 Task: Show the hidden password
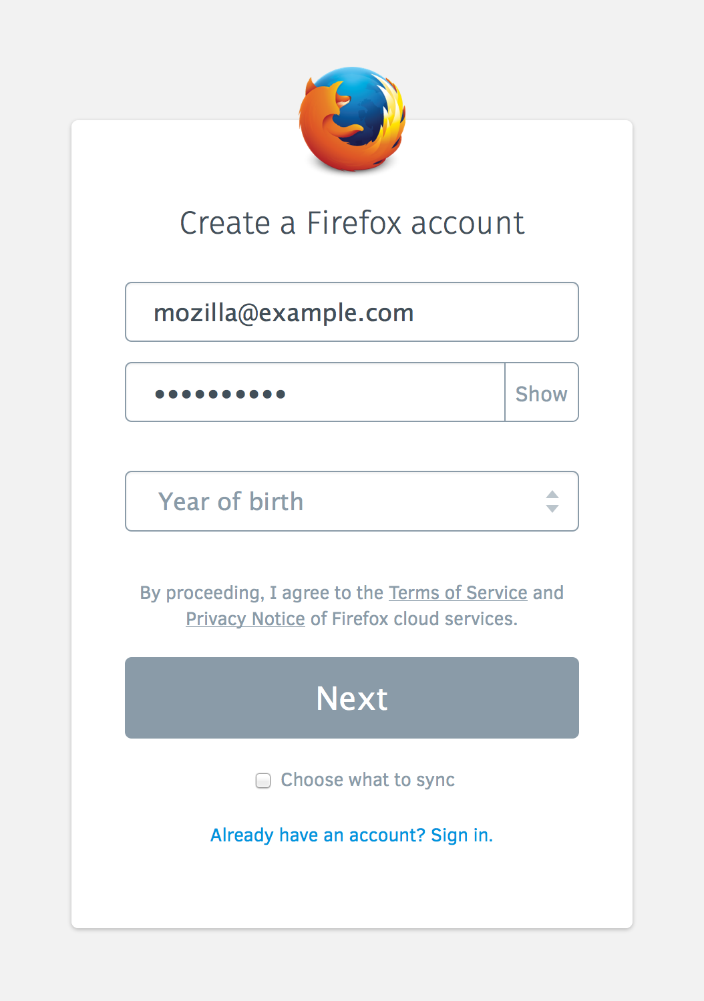point(542,393)
